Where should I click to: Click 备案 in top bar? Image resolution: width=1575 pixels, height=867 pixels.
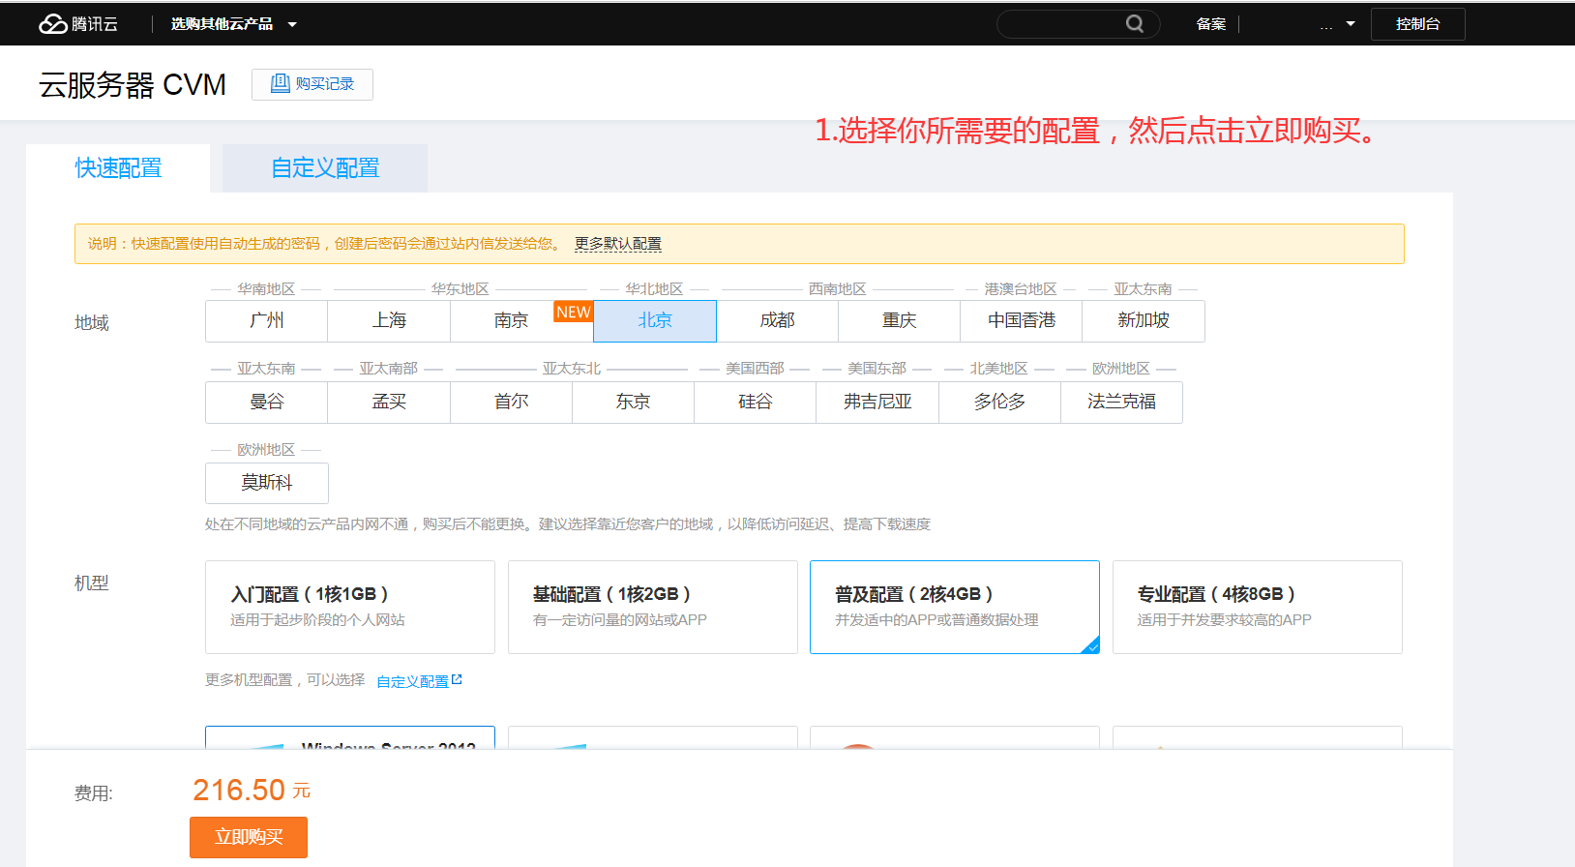[1211, 24]
